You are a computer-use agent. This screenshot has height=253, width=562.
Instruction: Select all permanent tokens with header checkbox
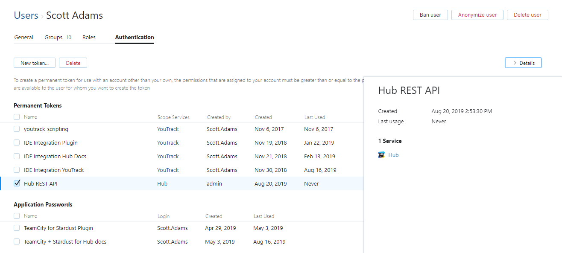[x=17, y=117]
